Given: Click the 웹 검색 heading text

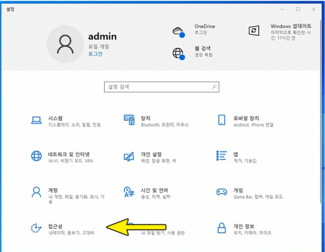Looking at the screenshot, I should 203,48.
